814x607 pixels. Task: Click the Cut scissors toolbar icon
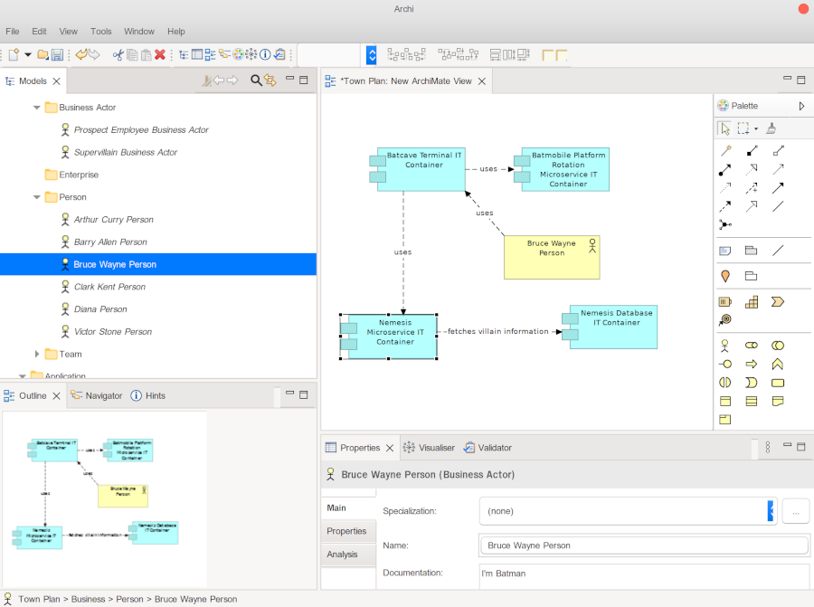click(118, 54)
